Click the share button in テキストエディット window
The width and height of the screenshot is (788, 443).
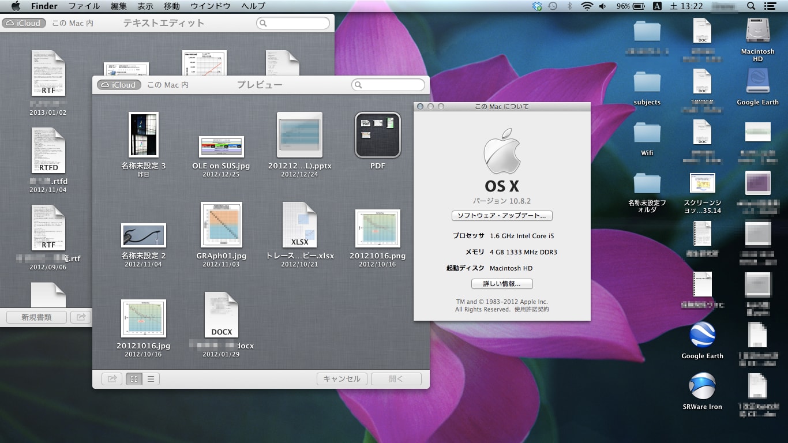pyautogui.click(x=81, y=317)
